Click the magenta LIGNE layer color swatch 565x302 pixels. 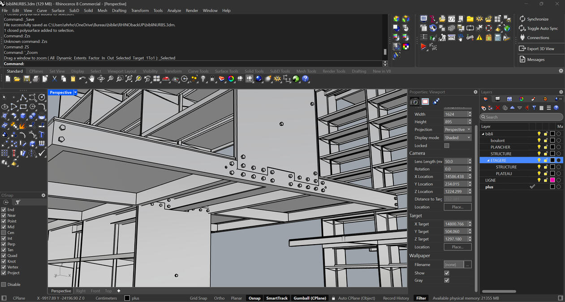[552, 180]
